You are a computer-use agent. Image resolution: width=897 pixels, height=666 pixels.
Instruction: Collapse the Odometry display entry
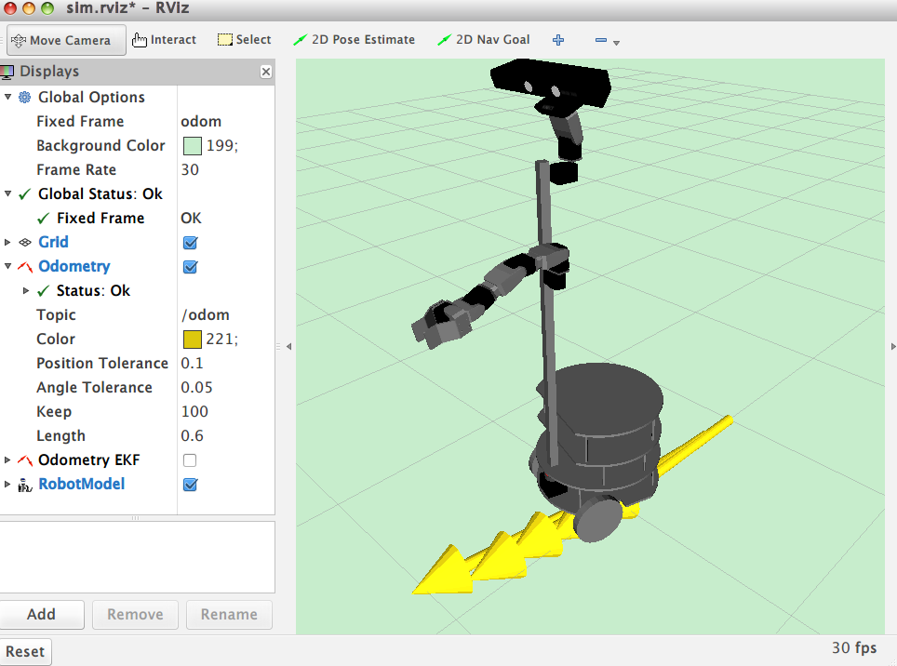[8, 266]
